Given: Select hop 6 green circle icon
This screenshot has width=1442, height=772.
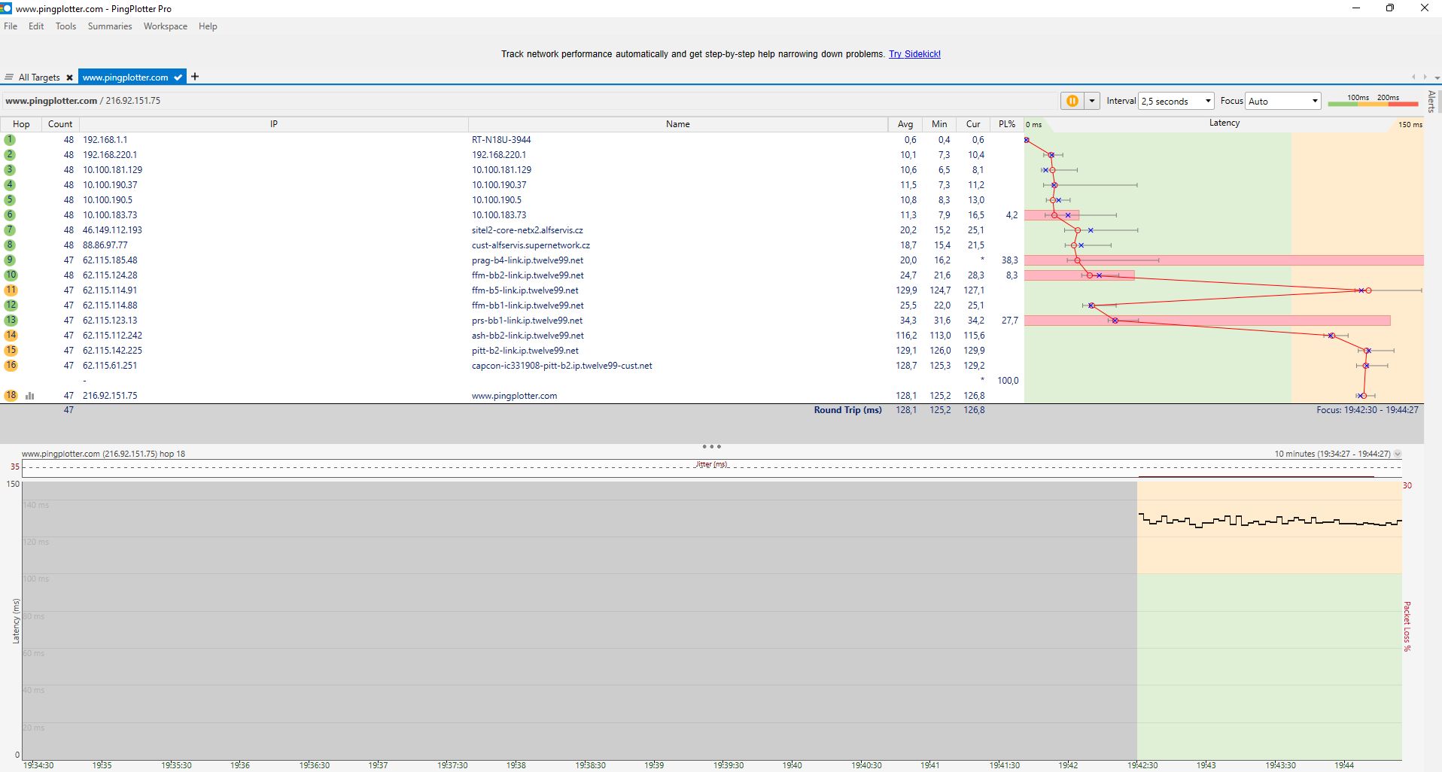Looking at the screenshot, I should tap(10, 215).
